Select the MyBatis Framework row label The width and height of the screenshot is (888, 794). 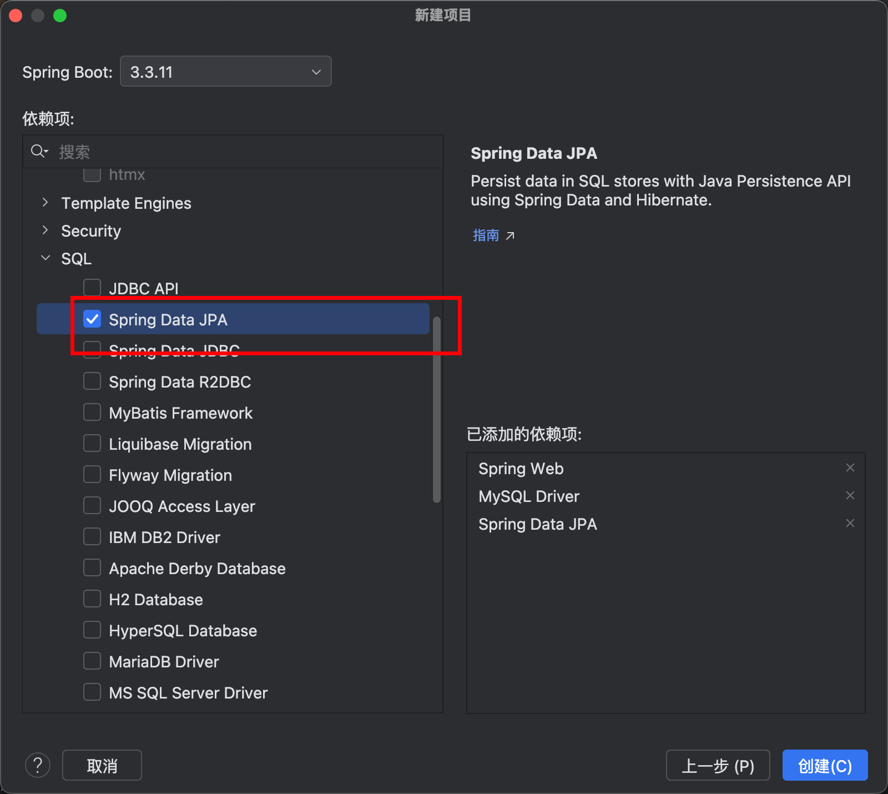(x=180, y=413)
